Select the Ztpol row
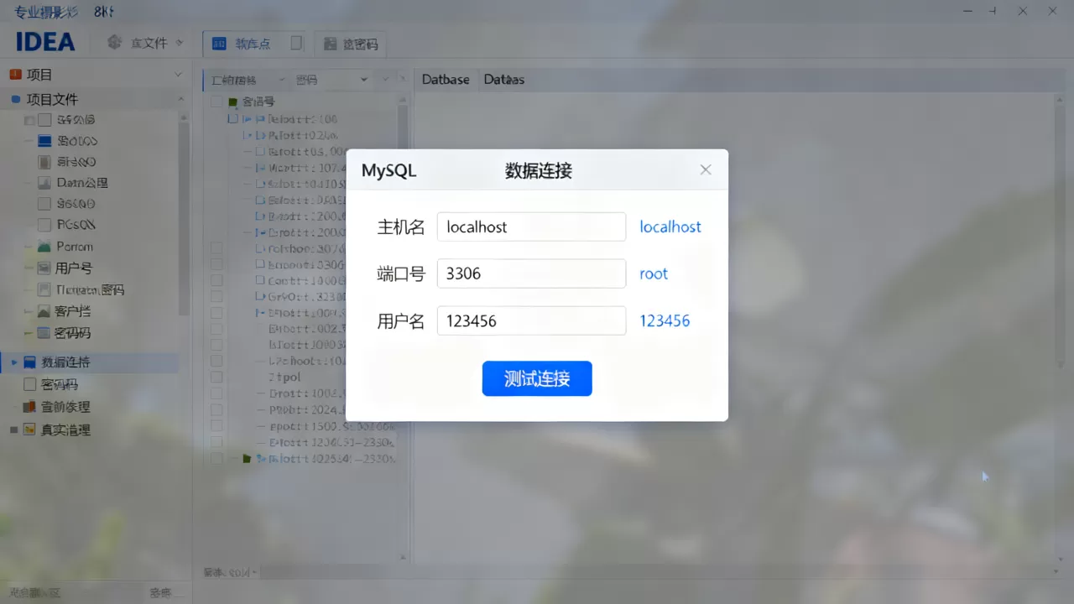 [284, 377]
